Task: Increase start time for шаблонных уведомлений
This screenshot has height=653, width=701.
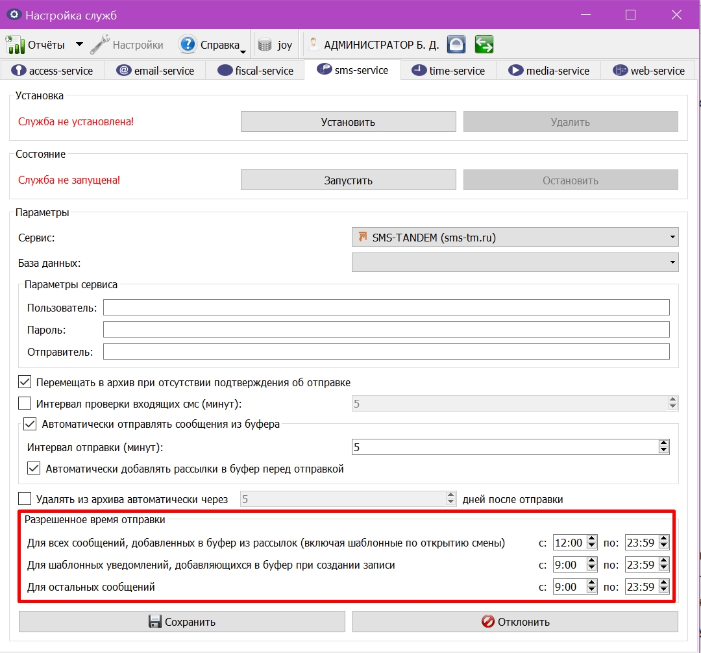Action: pos(592,561)
